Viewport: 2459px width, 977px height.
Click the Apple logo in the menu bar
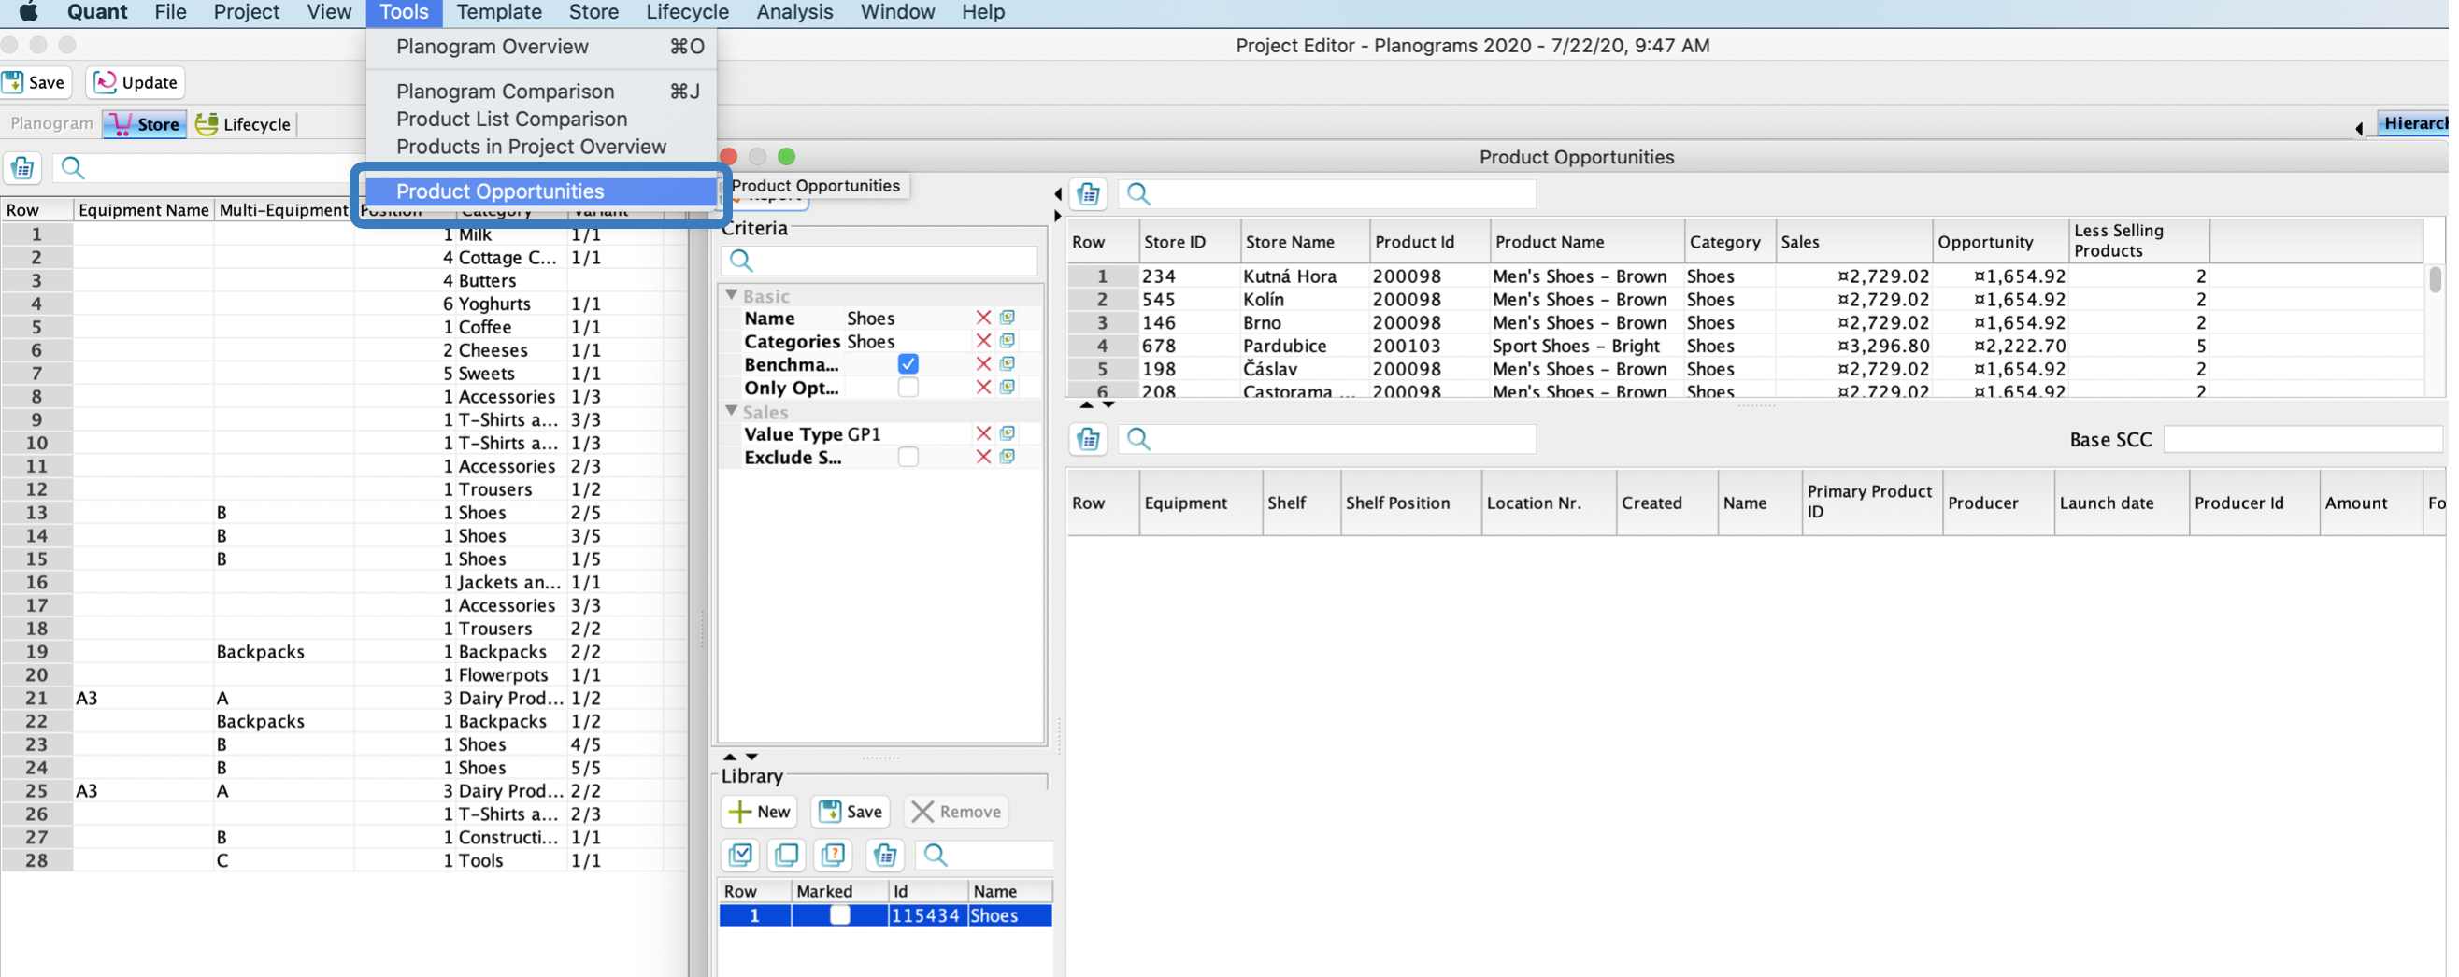29,12
